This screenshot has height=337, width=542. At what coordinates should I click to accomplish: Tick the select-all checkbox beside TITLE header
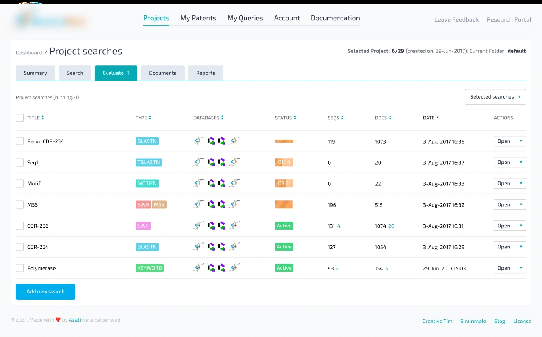[x=20, y=118]
